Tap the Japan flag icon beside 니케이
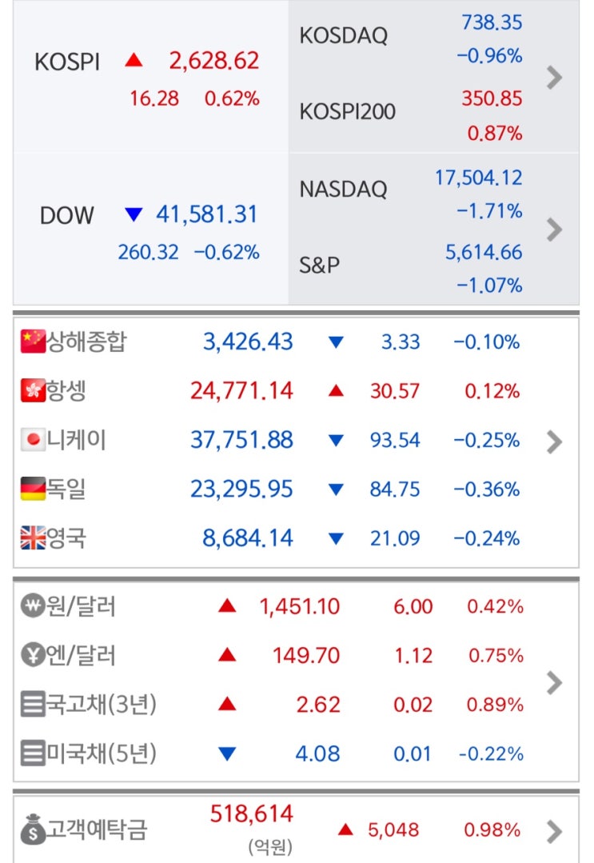This screenshot has width=594, height=863. pos(33,440)
